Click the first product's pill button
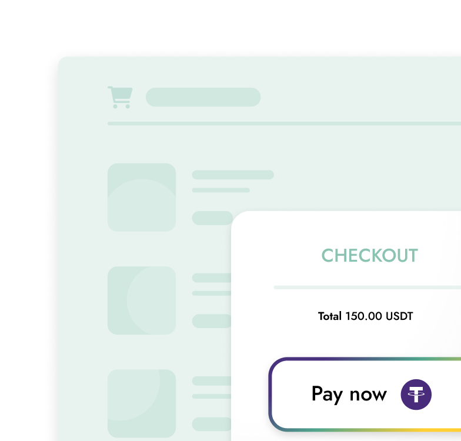The height and width of the screenshot is (441, 461). pyautogui.click(x=212, y=218)
